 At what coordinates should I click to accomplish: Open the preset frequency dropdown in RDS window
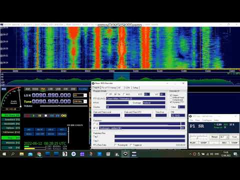[x=227, y=137]
